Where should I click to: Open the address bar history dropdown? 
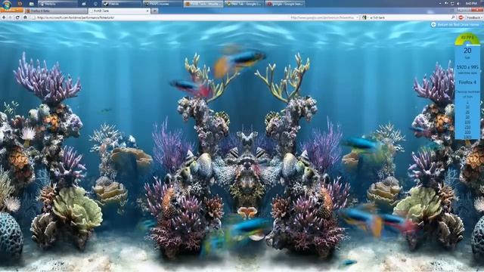(357, 17)
